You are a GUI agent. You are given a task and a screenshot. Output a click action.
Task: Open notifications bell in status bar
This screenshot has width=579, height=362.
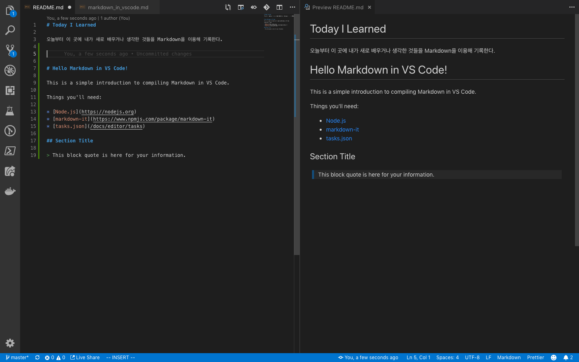point(568,358)
